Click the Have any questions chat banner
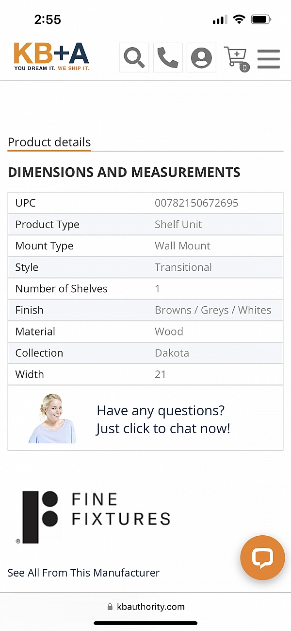 (163, 419)
